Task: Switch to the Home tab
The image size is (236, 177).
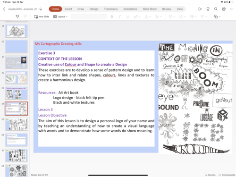Action: tap(55, 9)
